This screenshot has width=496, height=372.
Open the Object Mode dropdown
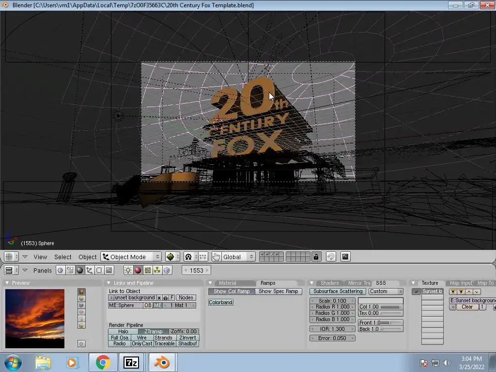[131, 257]
